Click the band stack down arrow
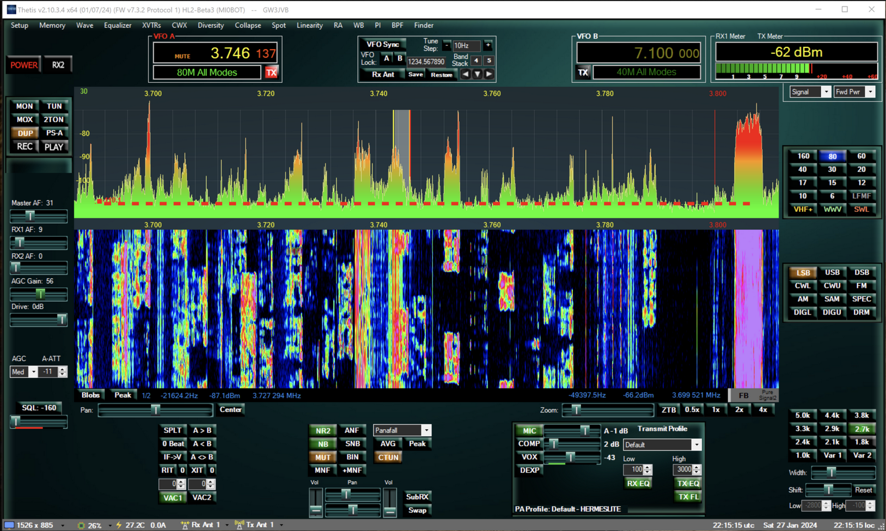 coord(477,74)
